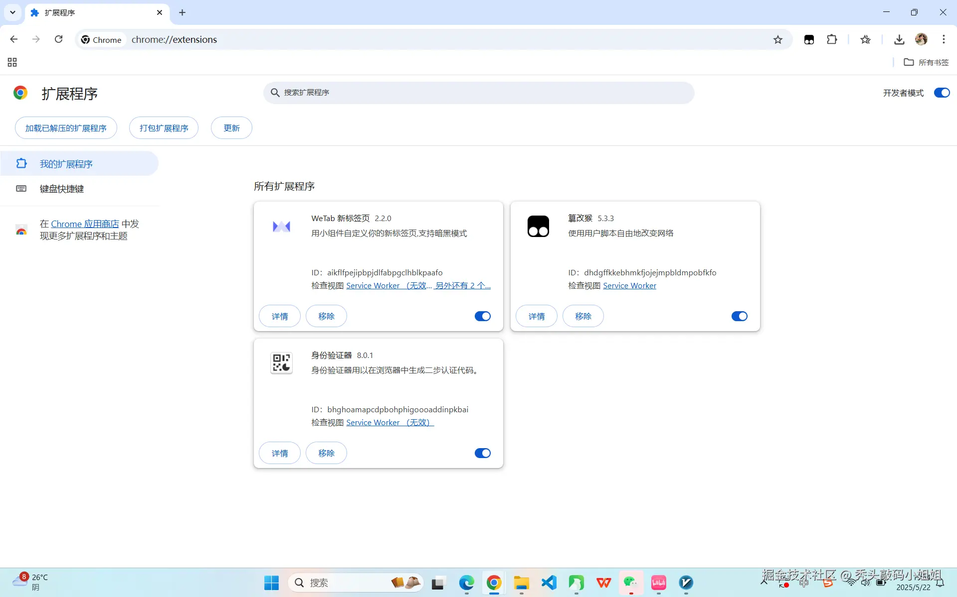Select 键盘快捷键 in sidebar
This screenshot has width=957, height=597.
pos(79,189)
